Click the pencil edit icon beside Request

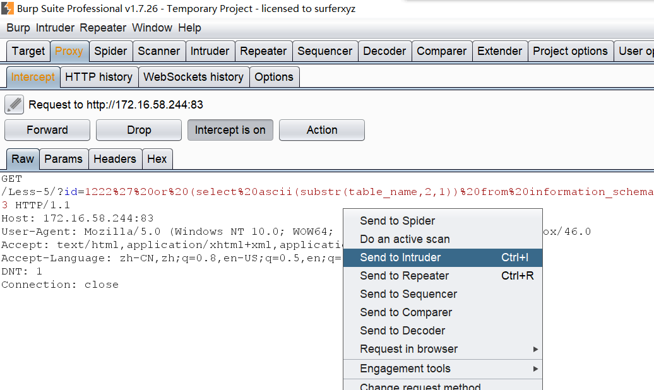tap(14, 105)
